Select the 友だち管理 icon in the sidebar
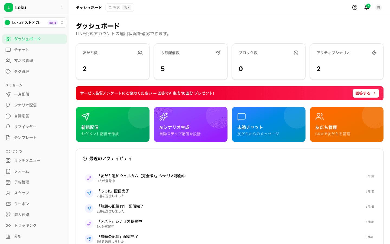Viewport: 390px width, 244px height. 8,60
